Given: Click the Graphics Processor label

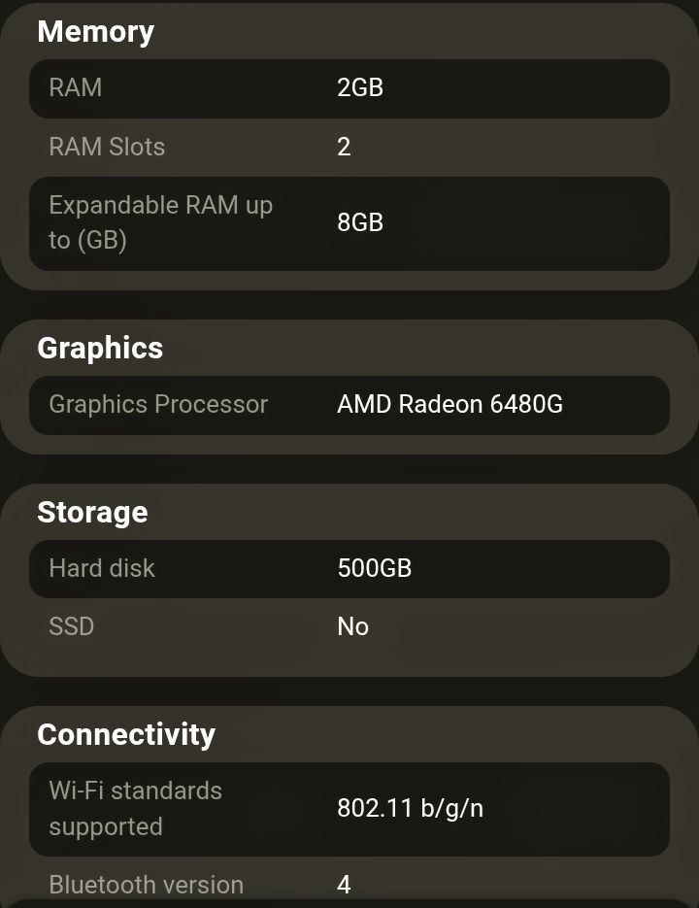Looking at the screenshot, I should (x=158, y=404).
